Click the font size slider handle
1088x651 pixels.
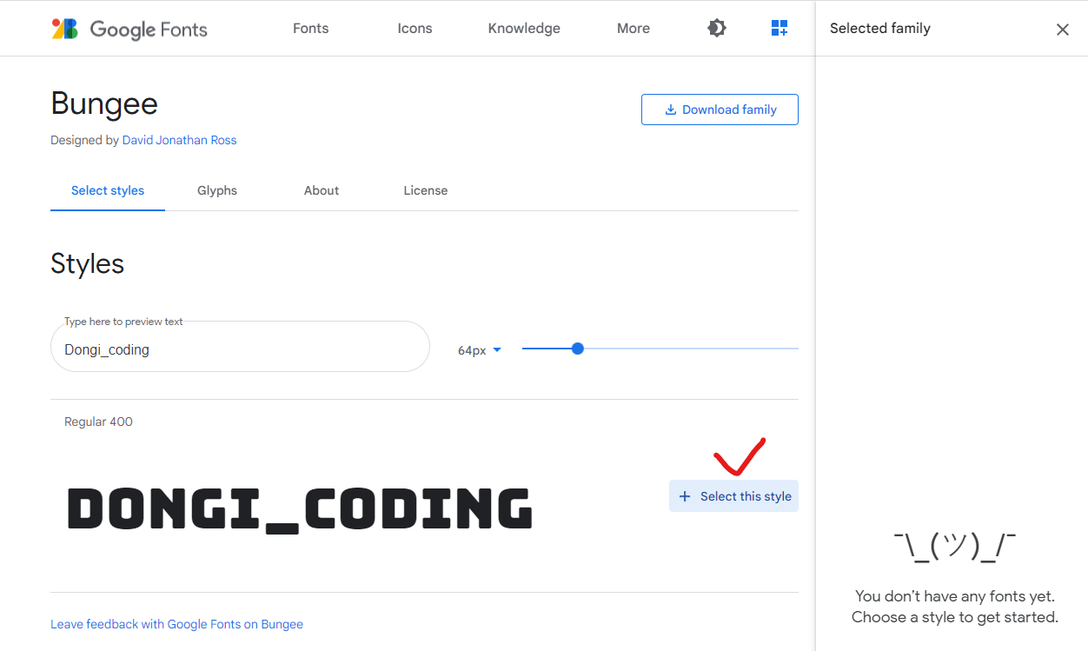pyautogui.click(x=578, y=349)
